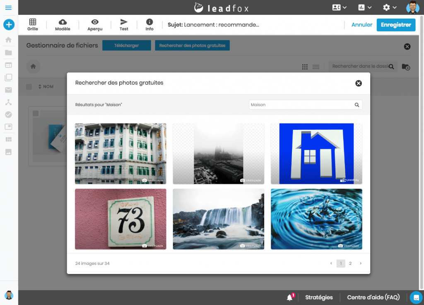Click the Maison photo search field
This screenshot has height=305, width=424.
pos(305,105)
